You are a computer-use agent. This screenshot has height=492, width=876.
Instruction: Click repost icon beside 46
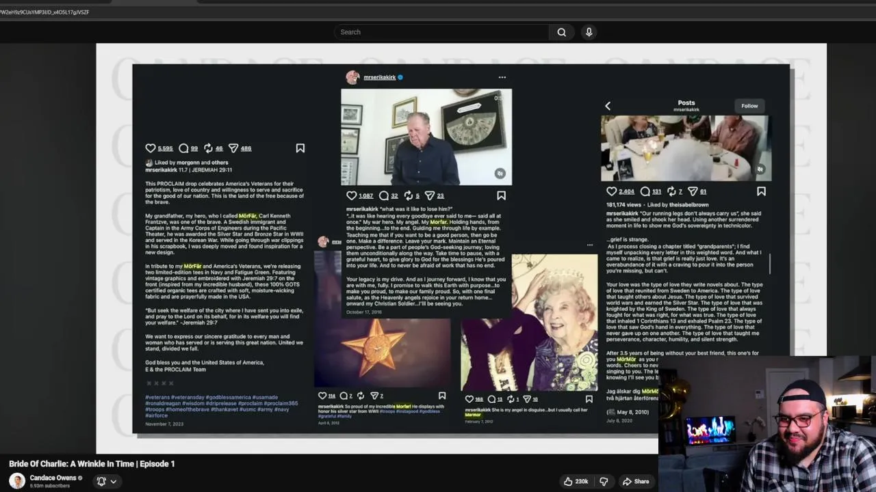pos(208,148)
